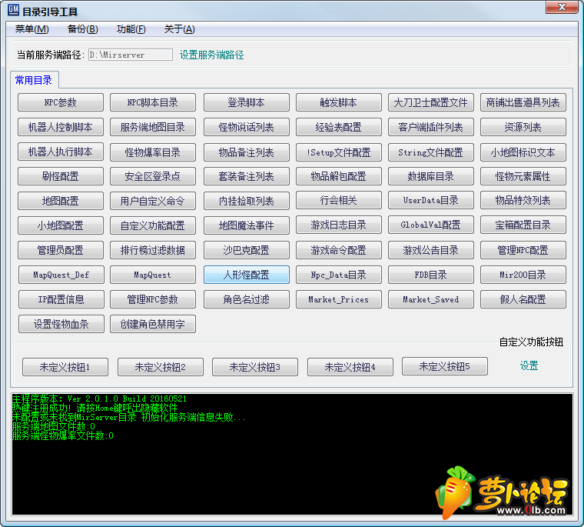Click the 设置服务端路径 link

(x=211, y=55)
